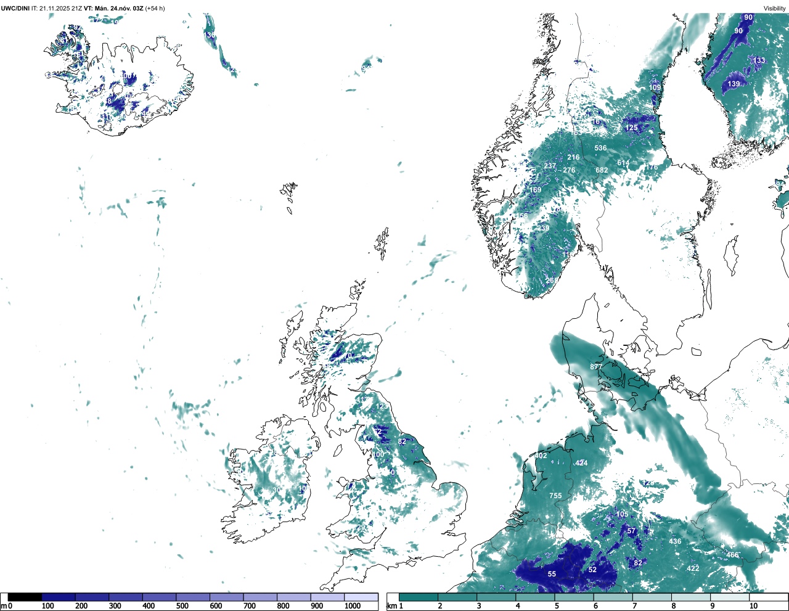Click the '52' value in the dark blue fog area
Viewport: 789px width, 611px height.
[x=592, y=570]
